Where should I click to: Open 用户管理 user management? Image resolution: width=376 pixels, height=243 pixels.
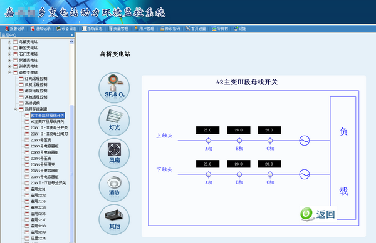tap(144, 29)
